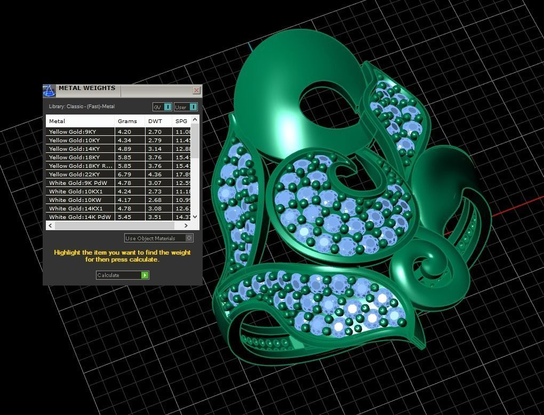Select the Yellow Gold:9KY row

(x=118, y=132)
